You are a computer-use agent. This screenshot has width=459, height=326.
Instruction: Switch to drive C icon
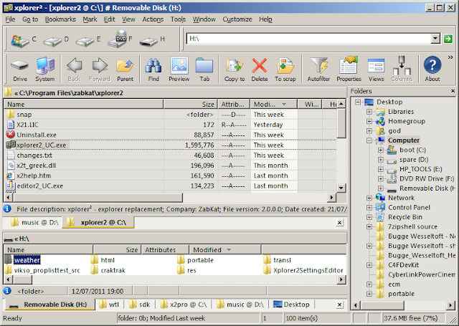pyautogui.click(x=20, y=41)
